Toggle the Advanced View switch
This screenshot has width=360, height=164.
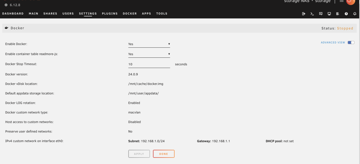pyautogui.click(x=351, y=43)
